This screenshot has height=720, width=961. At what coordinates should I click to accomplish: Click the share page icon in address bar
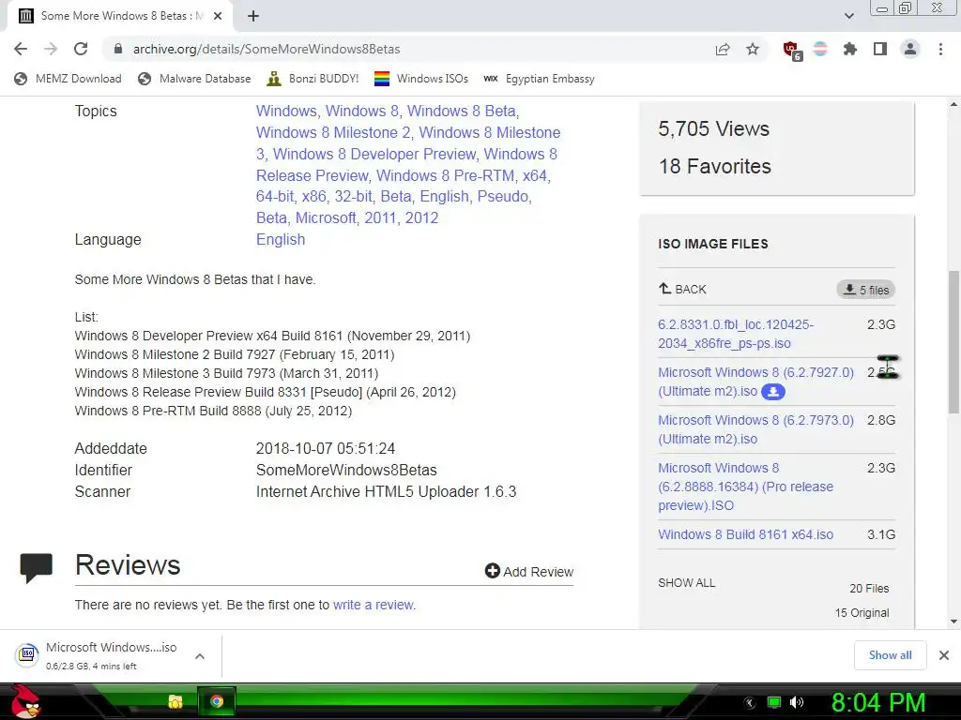point(723,49)
